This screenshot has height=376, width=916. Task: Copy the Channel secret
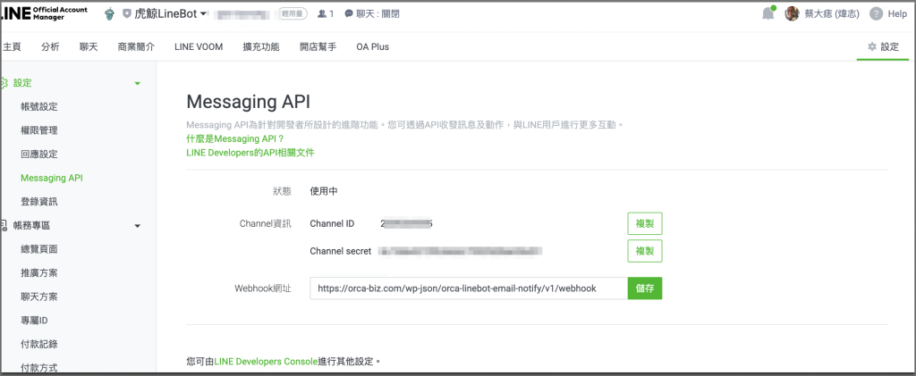pos(644,251)
